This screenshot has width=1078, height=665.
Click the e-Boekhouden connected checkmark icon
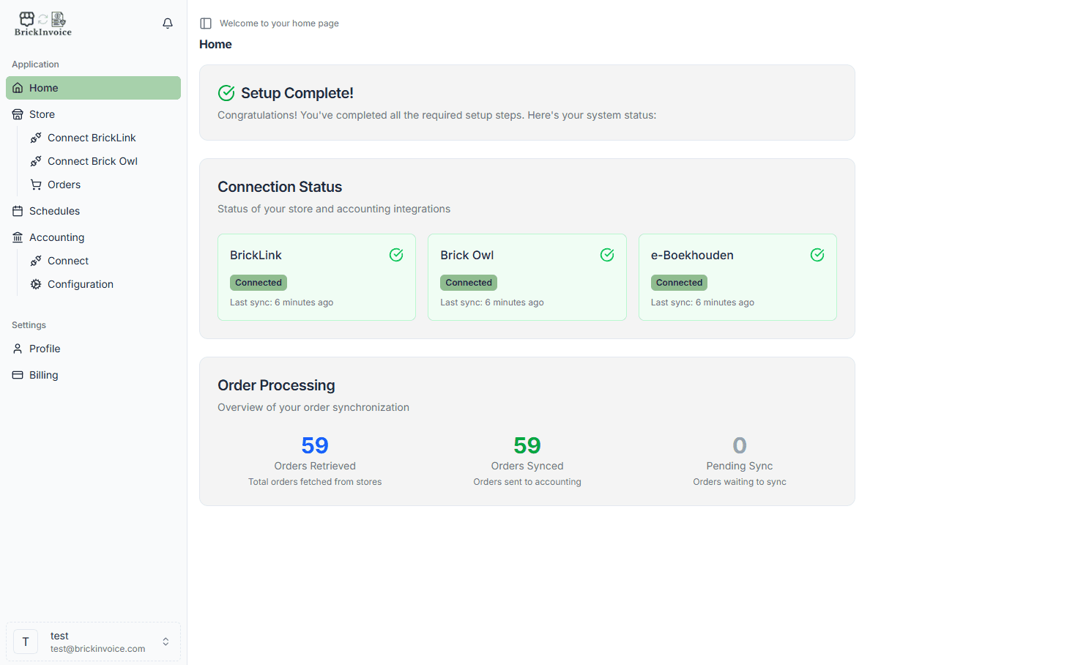coord(817,255)
